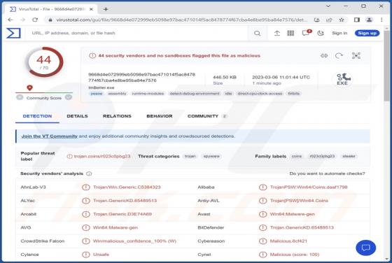The height and width of the screenshot is (263, 392).
Task: Open the upload file icon
Action: (276, 33)
